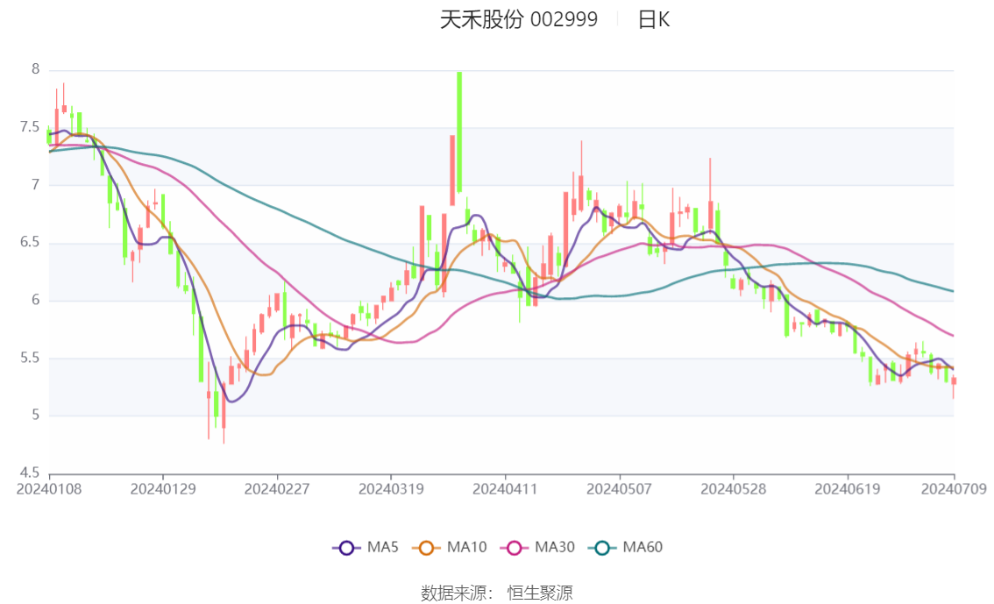Screen dimensions: 994x604
Task: Click the chart title 天禾股份 002999
Action: tap(519, 19)
